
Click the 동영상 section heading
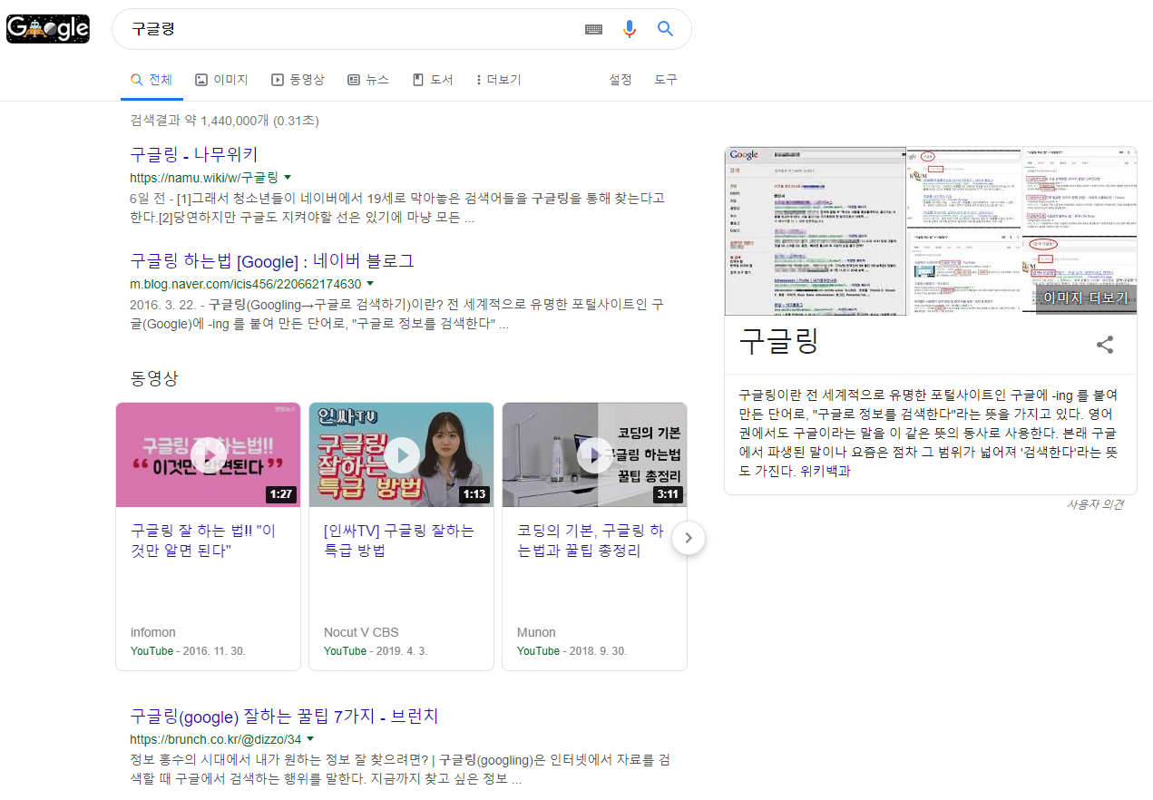[x=154, y=378]
